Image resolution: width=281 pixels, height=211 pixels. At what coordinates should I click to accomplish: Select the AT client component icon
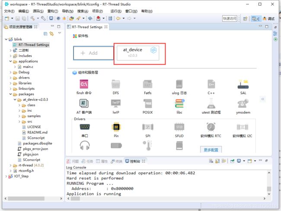pyautogui.click(x=84, y=104)
